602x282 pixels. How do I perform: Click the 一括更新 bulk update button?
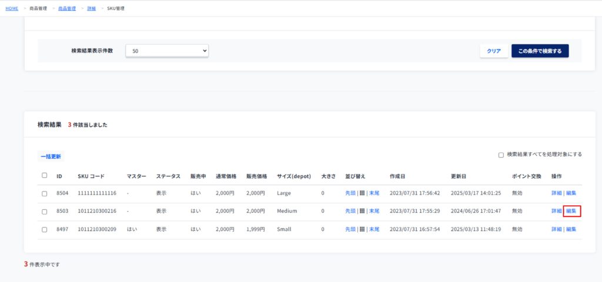[x=51, y=157]
